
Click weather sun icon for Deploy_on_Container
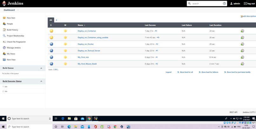click(65, 31)
